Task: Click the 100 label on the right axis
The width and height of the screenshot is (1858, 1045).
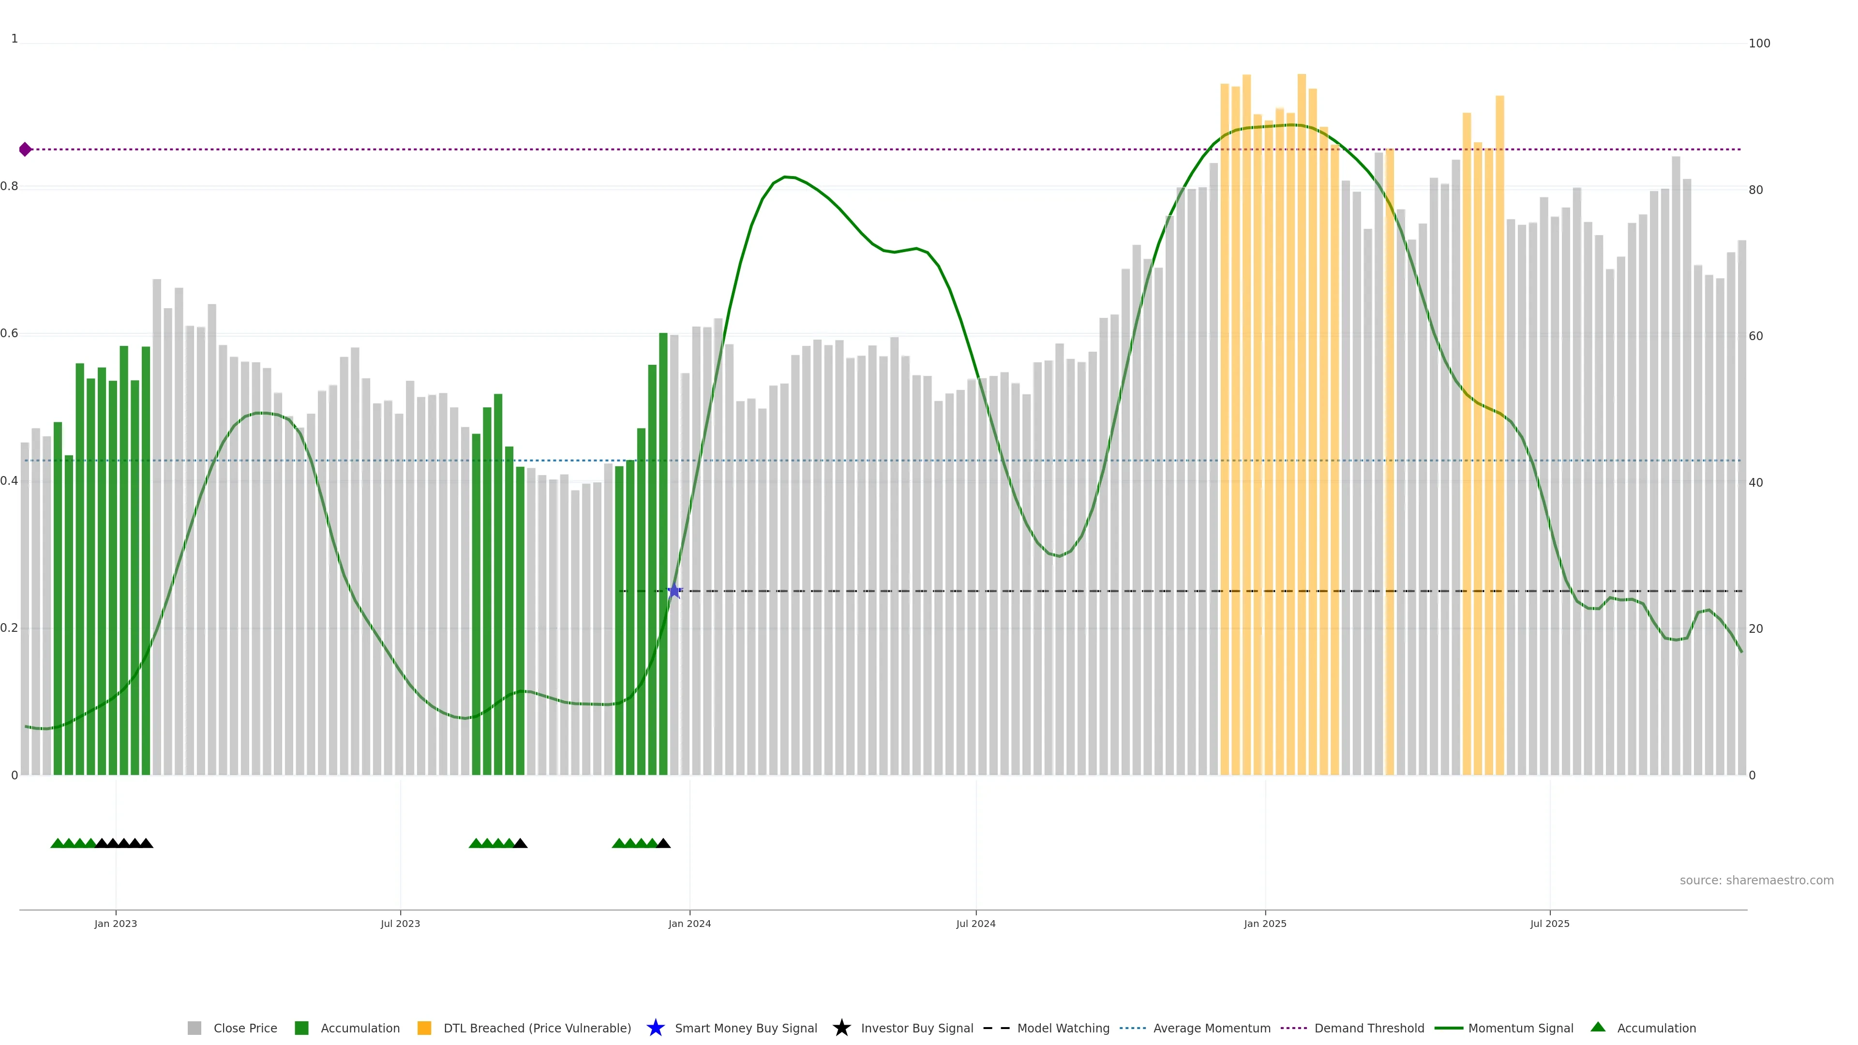Action: [x=1759, y=43]
